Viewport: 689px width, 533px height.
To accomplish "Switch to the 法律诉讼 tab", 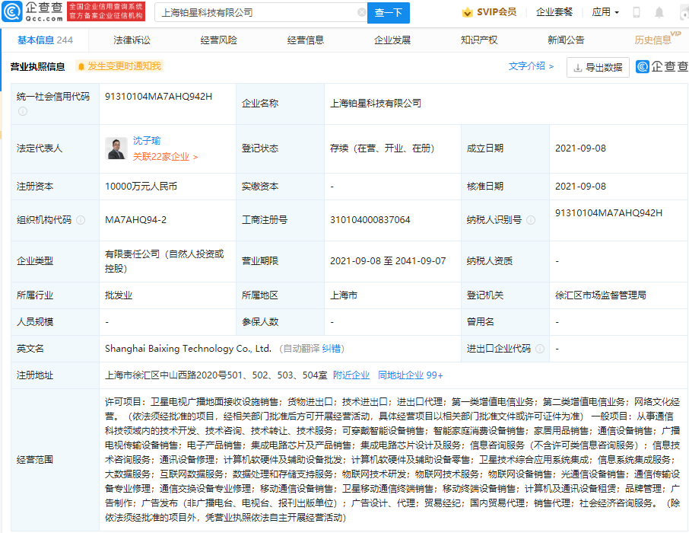I will (132, 40).
